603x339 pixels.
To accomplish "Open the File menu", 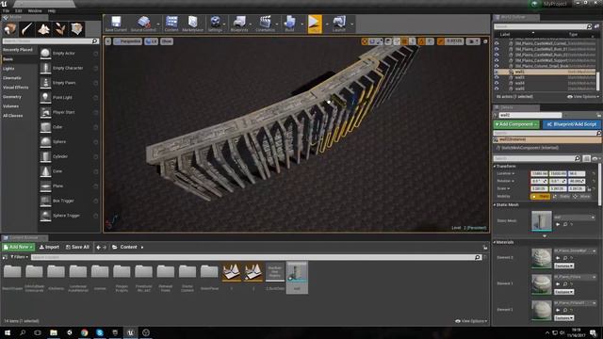I will point(6,10).
